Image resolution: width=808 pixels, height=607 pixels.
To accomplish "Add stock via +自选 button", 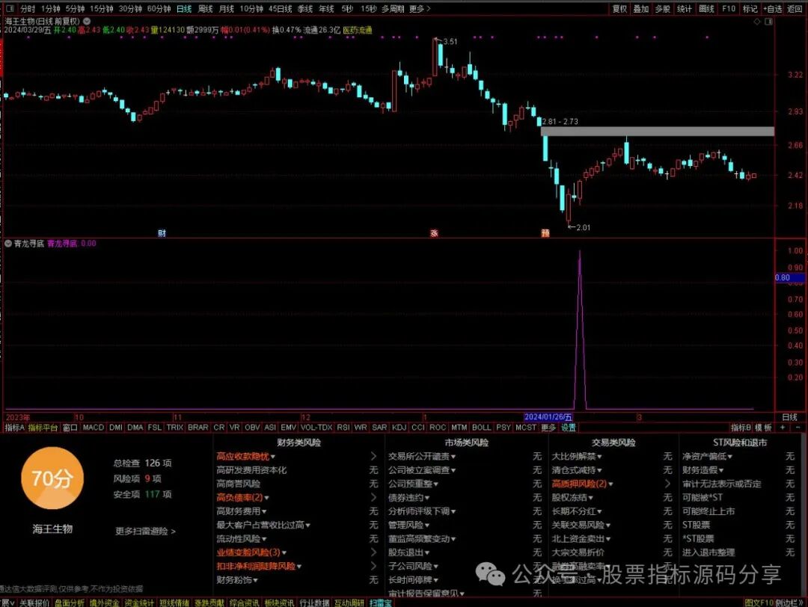I will pos(772,9).
